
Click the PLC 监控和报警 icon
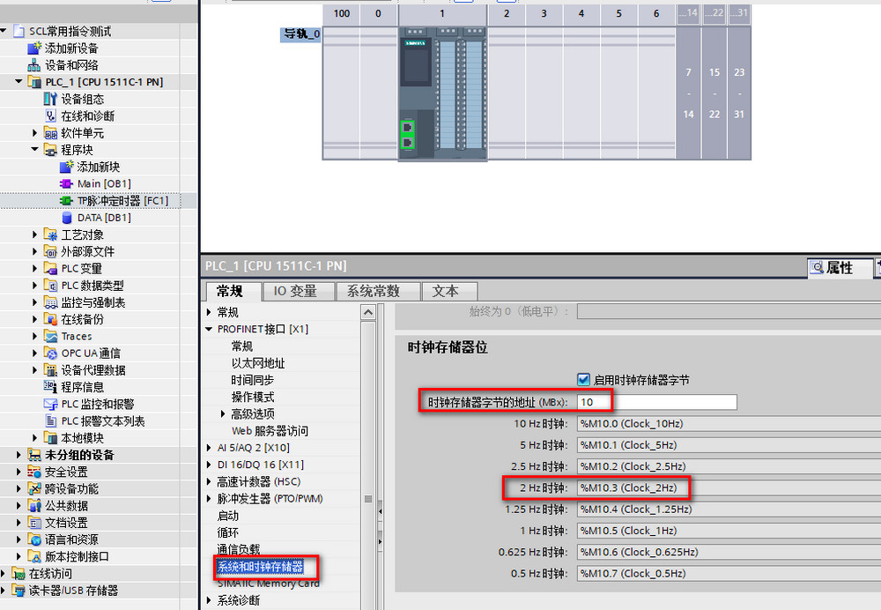click(x=50, y=404)
